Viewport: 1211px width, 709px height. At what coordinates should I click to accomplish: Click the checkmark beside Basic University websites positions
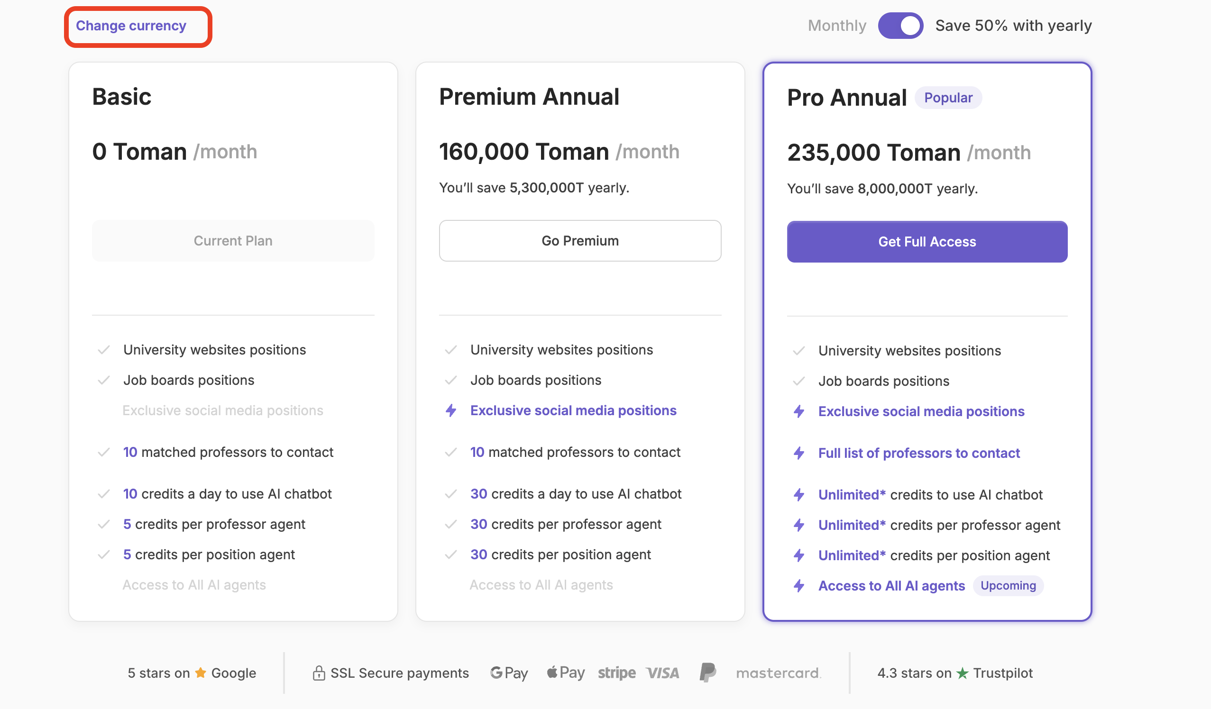104,350
